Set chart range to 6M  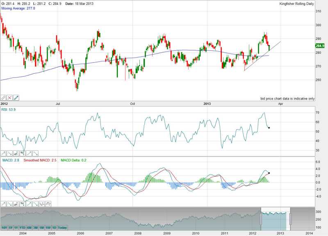coord(29,228)
